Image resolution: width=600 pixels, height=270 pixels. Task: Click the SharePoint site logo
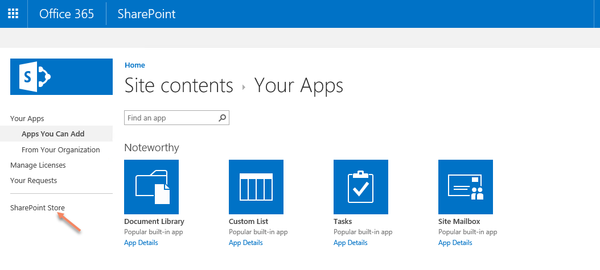tap(61, 76)
